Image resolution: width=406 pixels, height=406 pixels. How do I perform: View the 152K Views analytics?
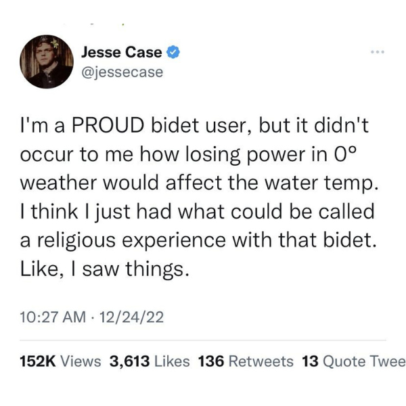point(60,361)
